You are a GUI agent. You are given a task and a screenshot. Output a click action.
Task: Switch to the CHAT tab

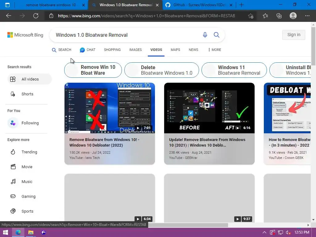[x=87, y=50]
